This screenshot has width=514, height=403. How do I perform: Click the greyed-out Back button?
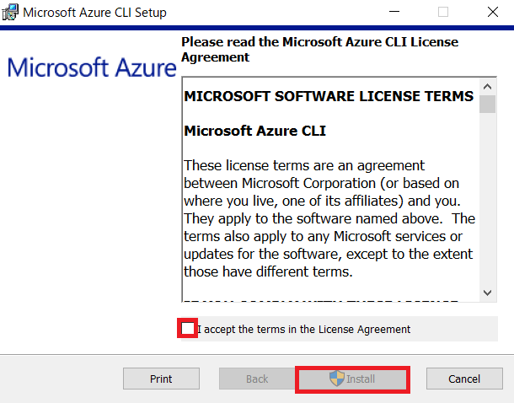click(x=257, y=379)
